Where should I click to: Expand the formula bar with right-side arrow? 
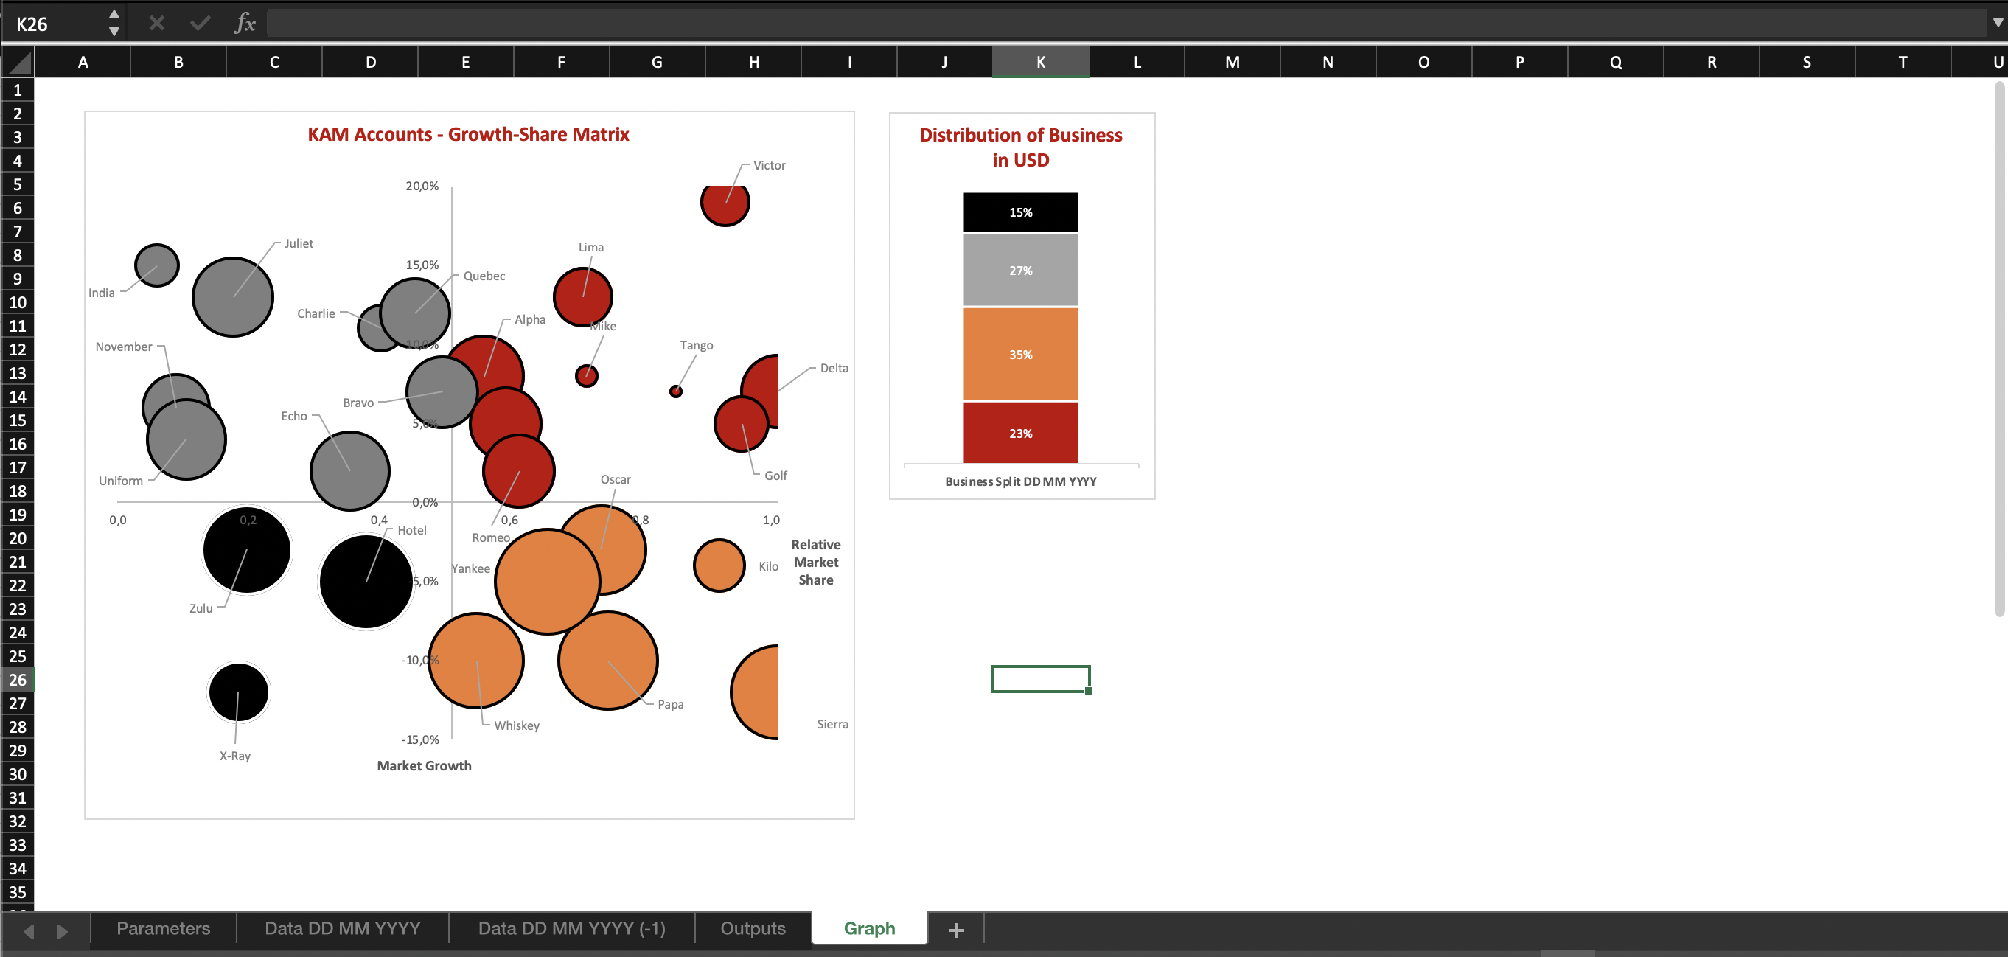1997,24
